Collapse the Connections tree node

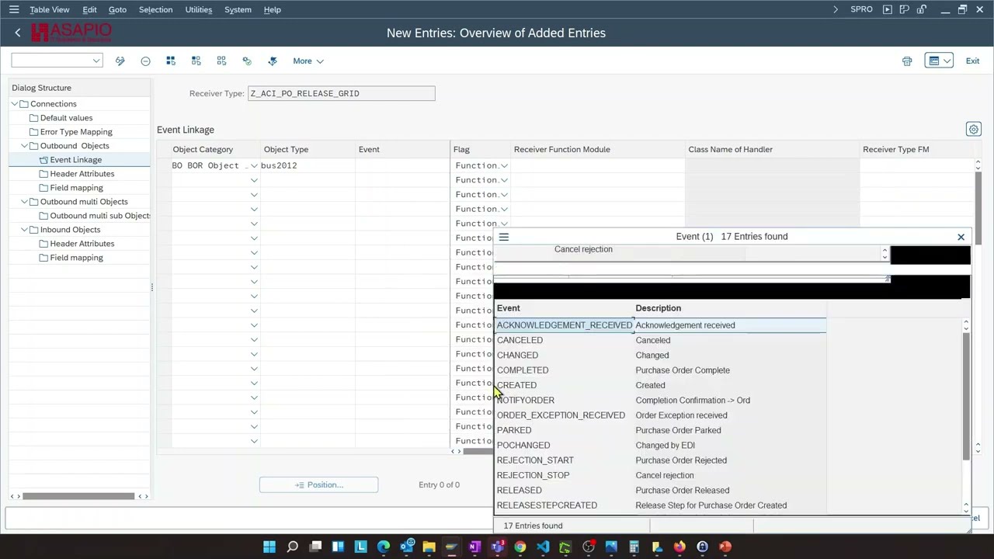point(15,104)
